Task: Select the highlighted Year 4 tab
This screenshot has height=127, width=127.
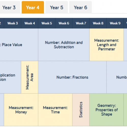Action: (33, 7)
